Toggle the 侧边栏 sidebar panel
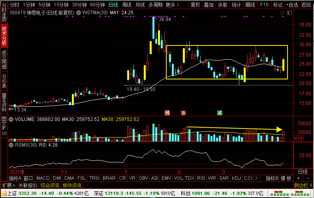The height and width of the screenshot is (198, 314). coord(303,185)
